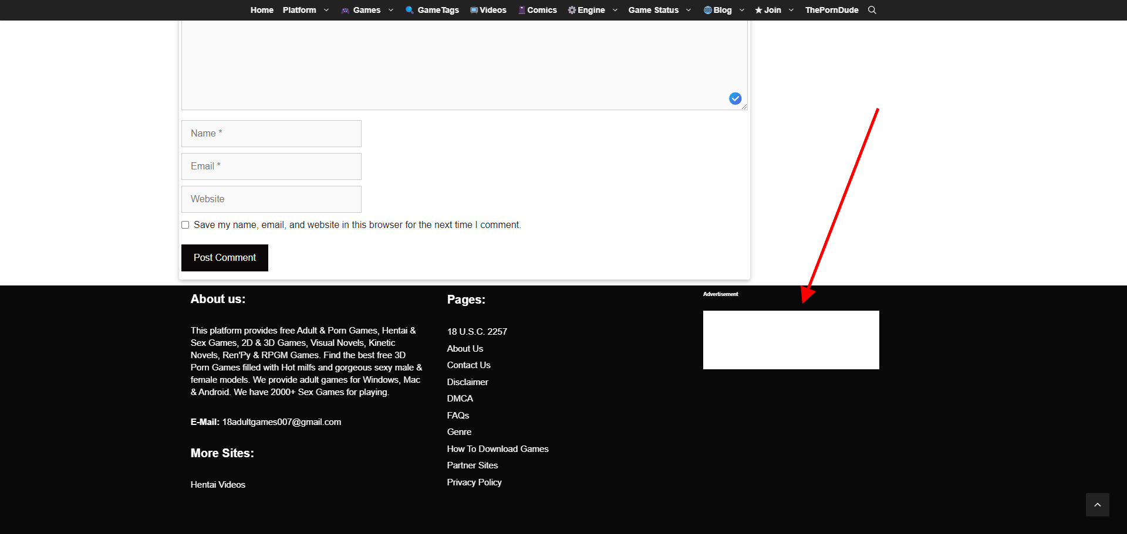
Task: Click the blue checkmark icon in comment box
Action: tap(735, 98)
